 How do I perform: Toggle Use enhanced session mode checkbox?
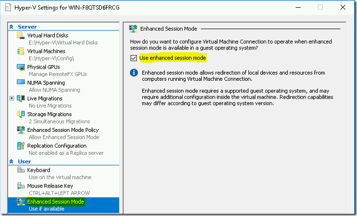tap(133, 58)
